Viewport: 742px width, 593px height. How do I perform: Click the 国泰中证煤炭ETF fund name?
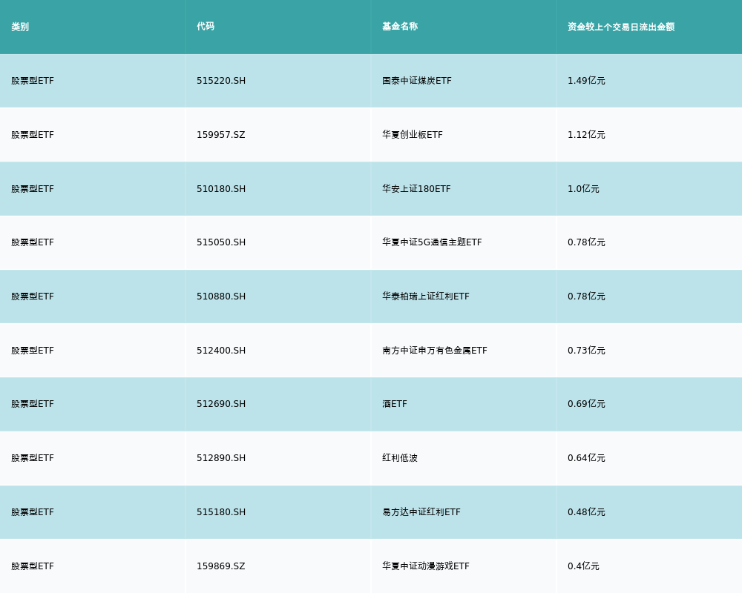coord(417,81)
